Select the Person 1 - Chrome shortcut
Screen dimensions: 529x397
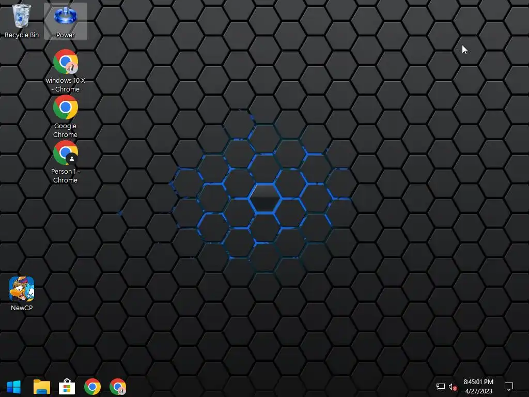(x=66, y=162)
